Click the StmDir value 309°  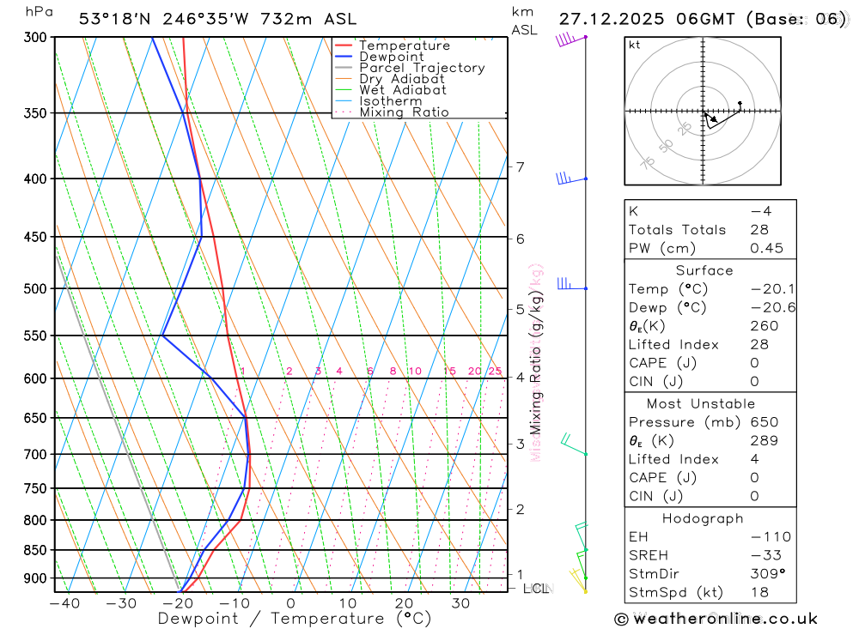(x=768, y=574)
